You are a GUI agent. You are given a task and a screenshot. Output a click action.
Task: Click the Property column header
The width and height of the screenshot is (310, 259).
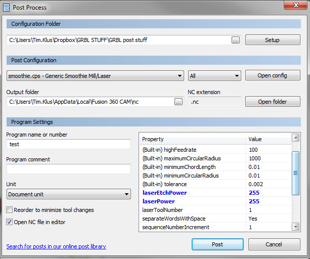pyautogui.click(x=192, y=139)
